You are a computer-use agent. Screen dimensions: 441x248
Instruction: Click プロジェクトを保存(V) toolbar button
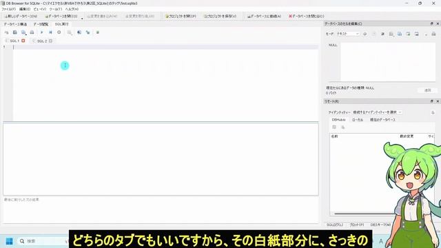coord(220,17)
